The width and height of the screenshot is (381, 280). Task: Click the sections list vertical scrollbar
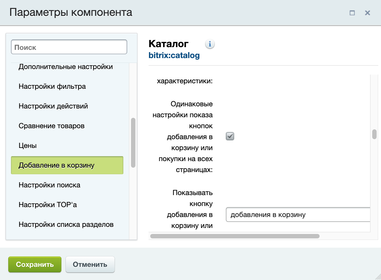(133, 142)
